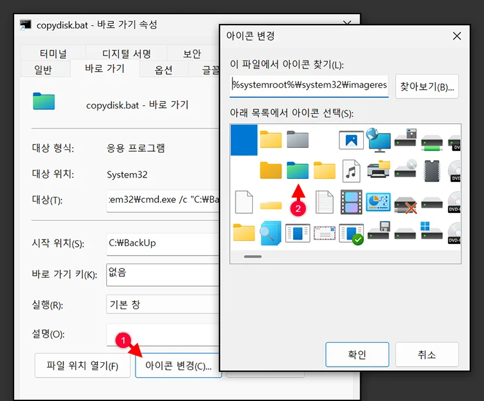Select the gray folder icon

(x=297, y=139)
